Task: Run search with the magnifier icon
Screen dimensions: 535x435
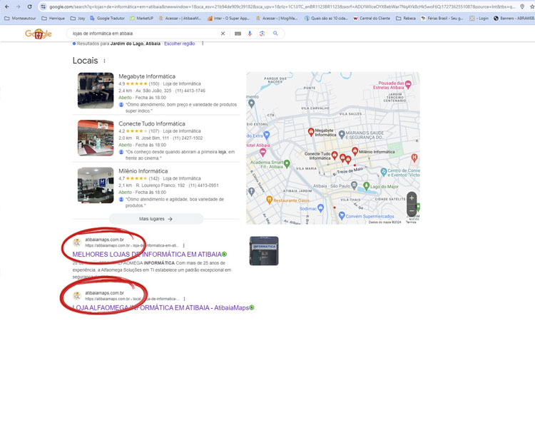Action: (x=275, y=34)
